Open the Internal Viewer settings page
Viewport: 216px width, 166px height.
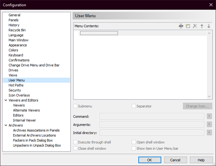[25, 120]
